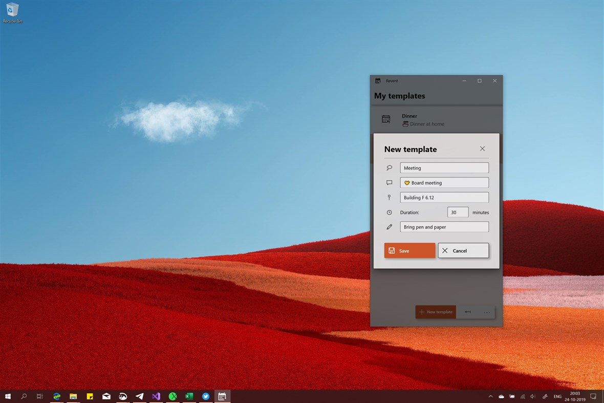Open Telegram from the taskbar
604x403 pixels.
tap(139, 396)
